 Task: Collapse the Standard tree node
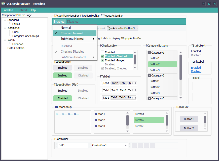click(x=5, y=20)
